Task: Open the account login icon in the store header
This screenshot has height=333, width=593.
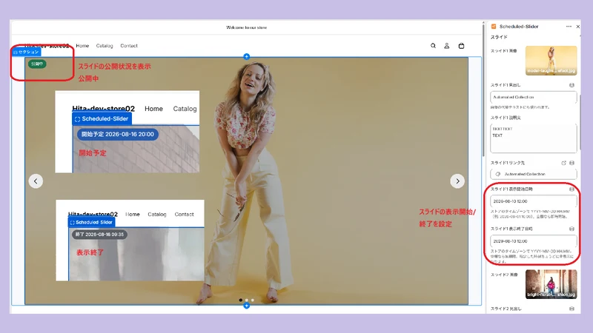Action: point(447,46)
